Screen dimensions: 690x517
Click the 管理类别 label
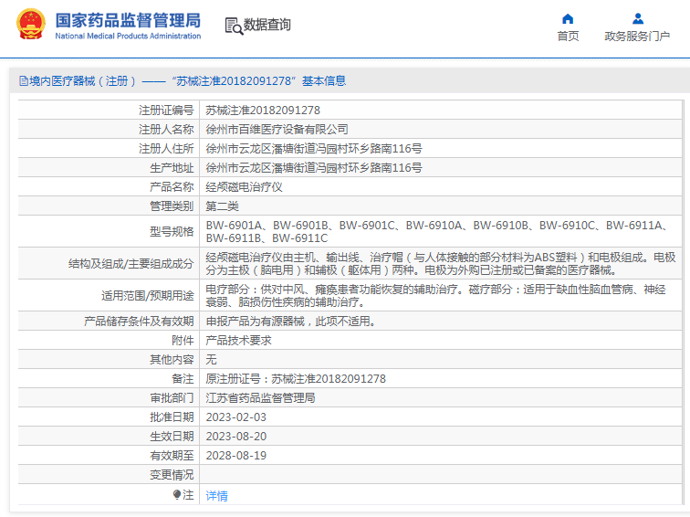172,206
